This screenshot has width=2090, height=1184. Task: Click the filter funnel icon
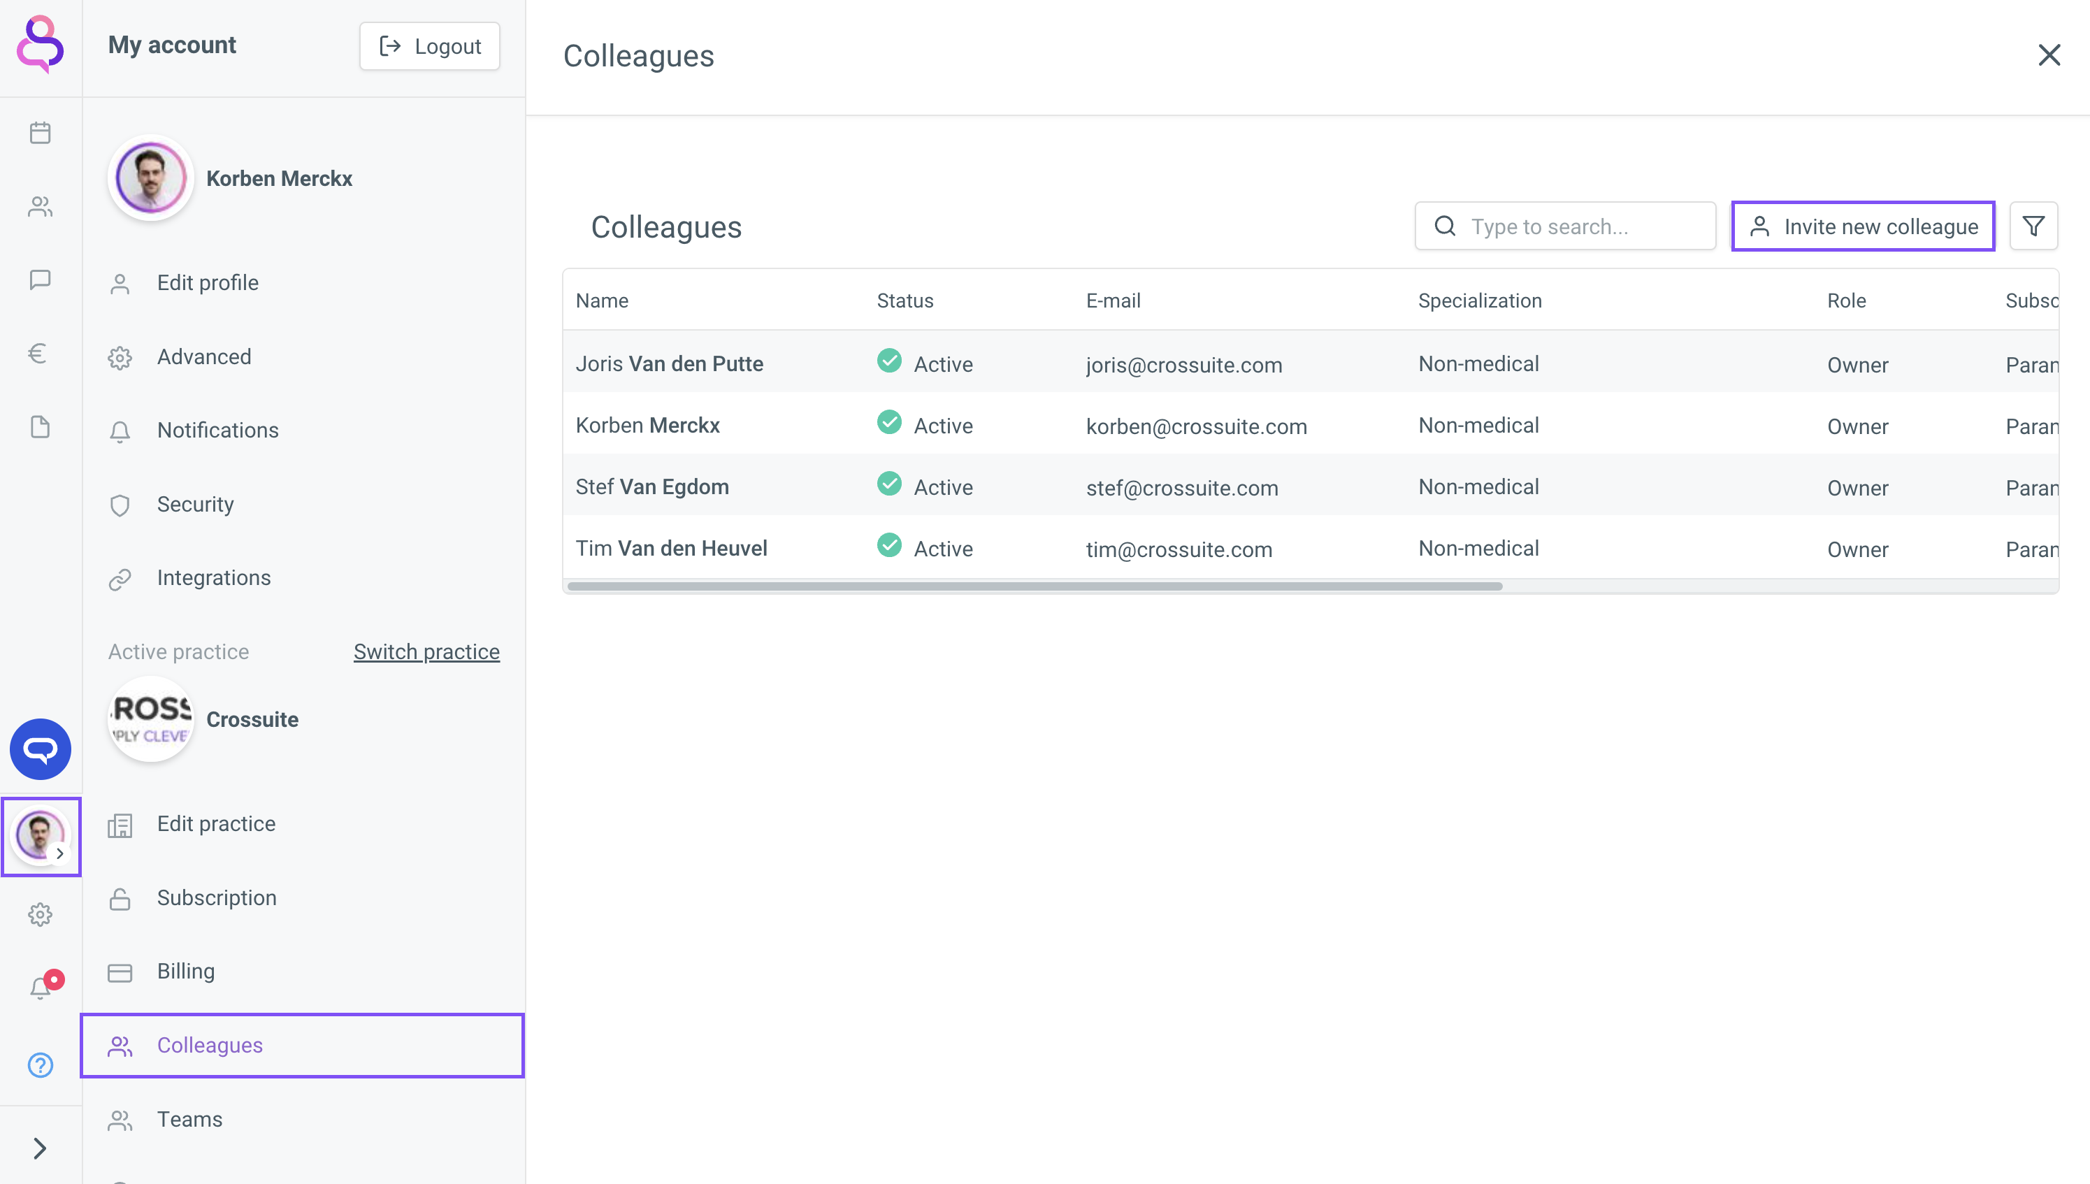[2033, 226]
